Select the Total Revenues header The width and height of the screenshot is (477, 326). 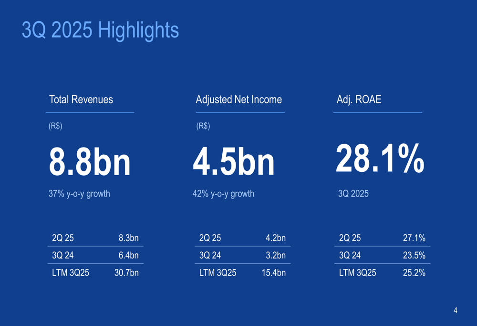[x=81, y=99]
